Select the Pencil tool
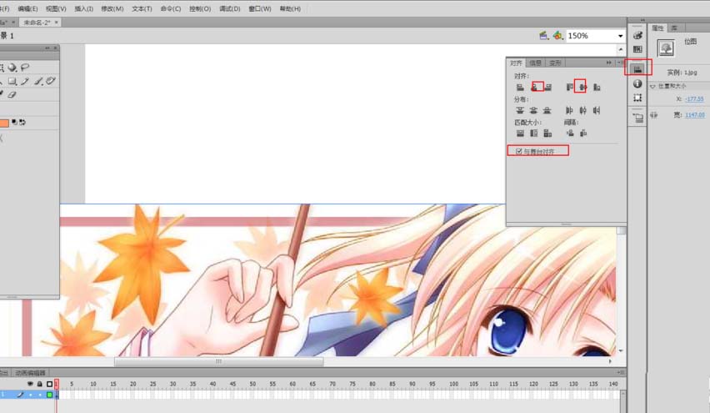Viewport: 710px width, 413px height. (25, 81)
